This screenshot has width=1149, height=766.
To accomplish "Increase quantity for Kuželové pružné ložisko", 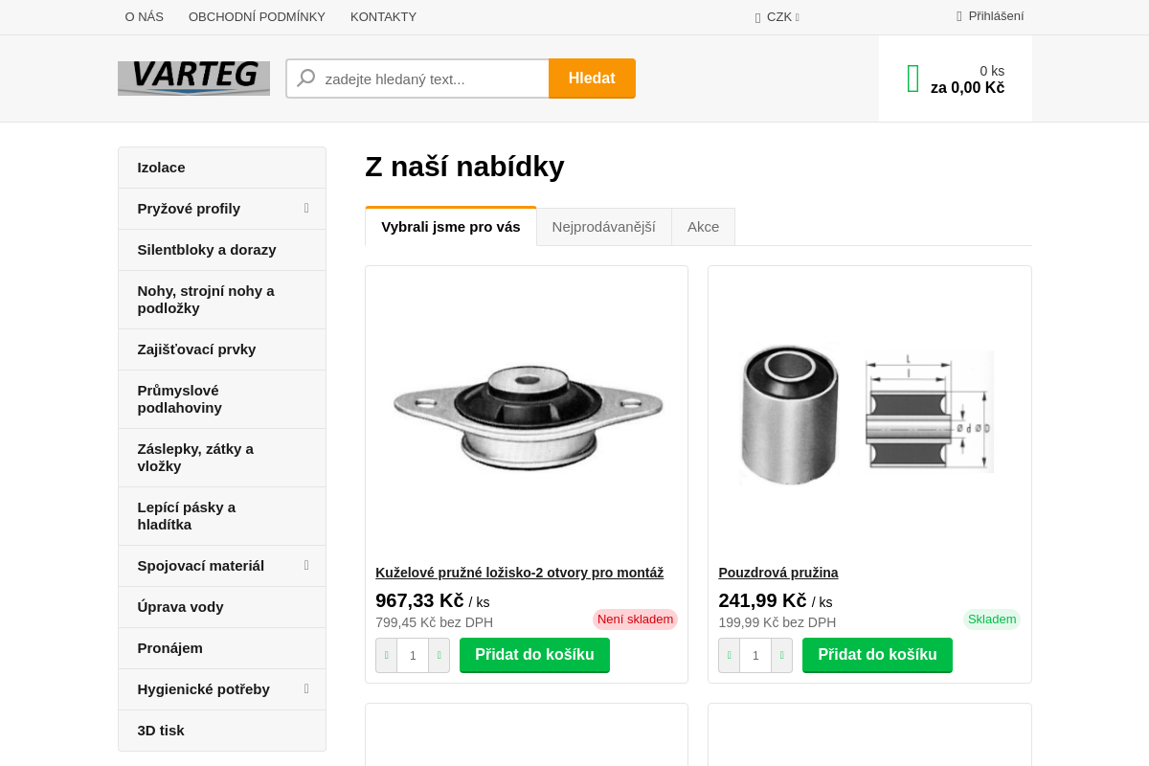I will 439,655.
